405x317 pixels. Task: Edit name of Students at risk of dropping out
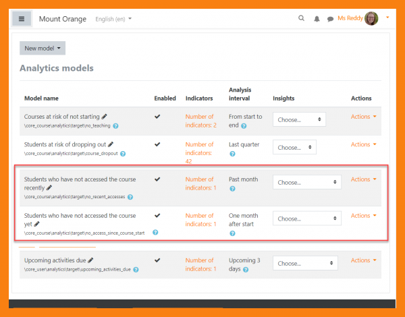pyautogui.click(x=111, y=144)
